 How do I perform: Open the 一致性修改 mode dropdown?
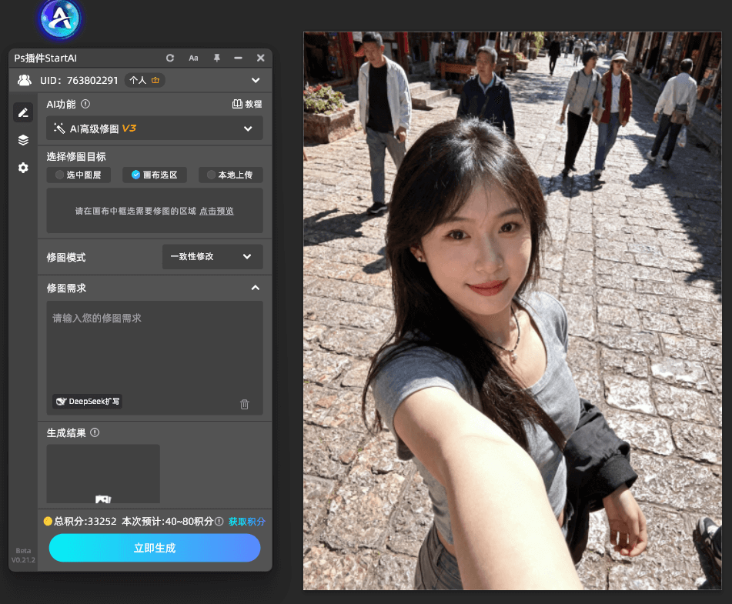pos(212,257)
